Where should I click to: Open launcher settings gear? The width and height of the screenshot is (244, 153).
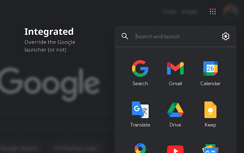tap(226, 36)
